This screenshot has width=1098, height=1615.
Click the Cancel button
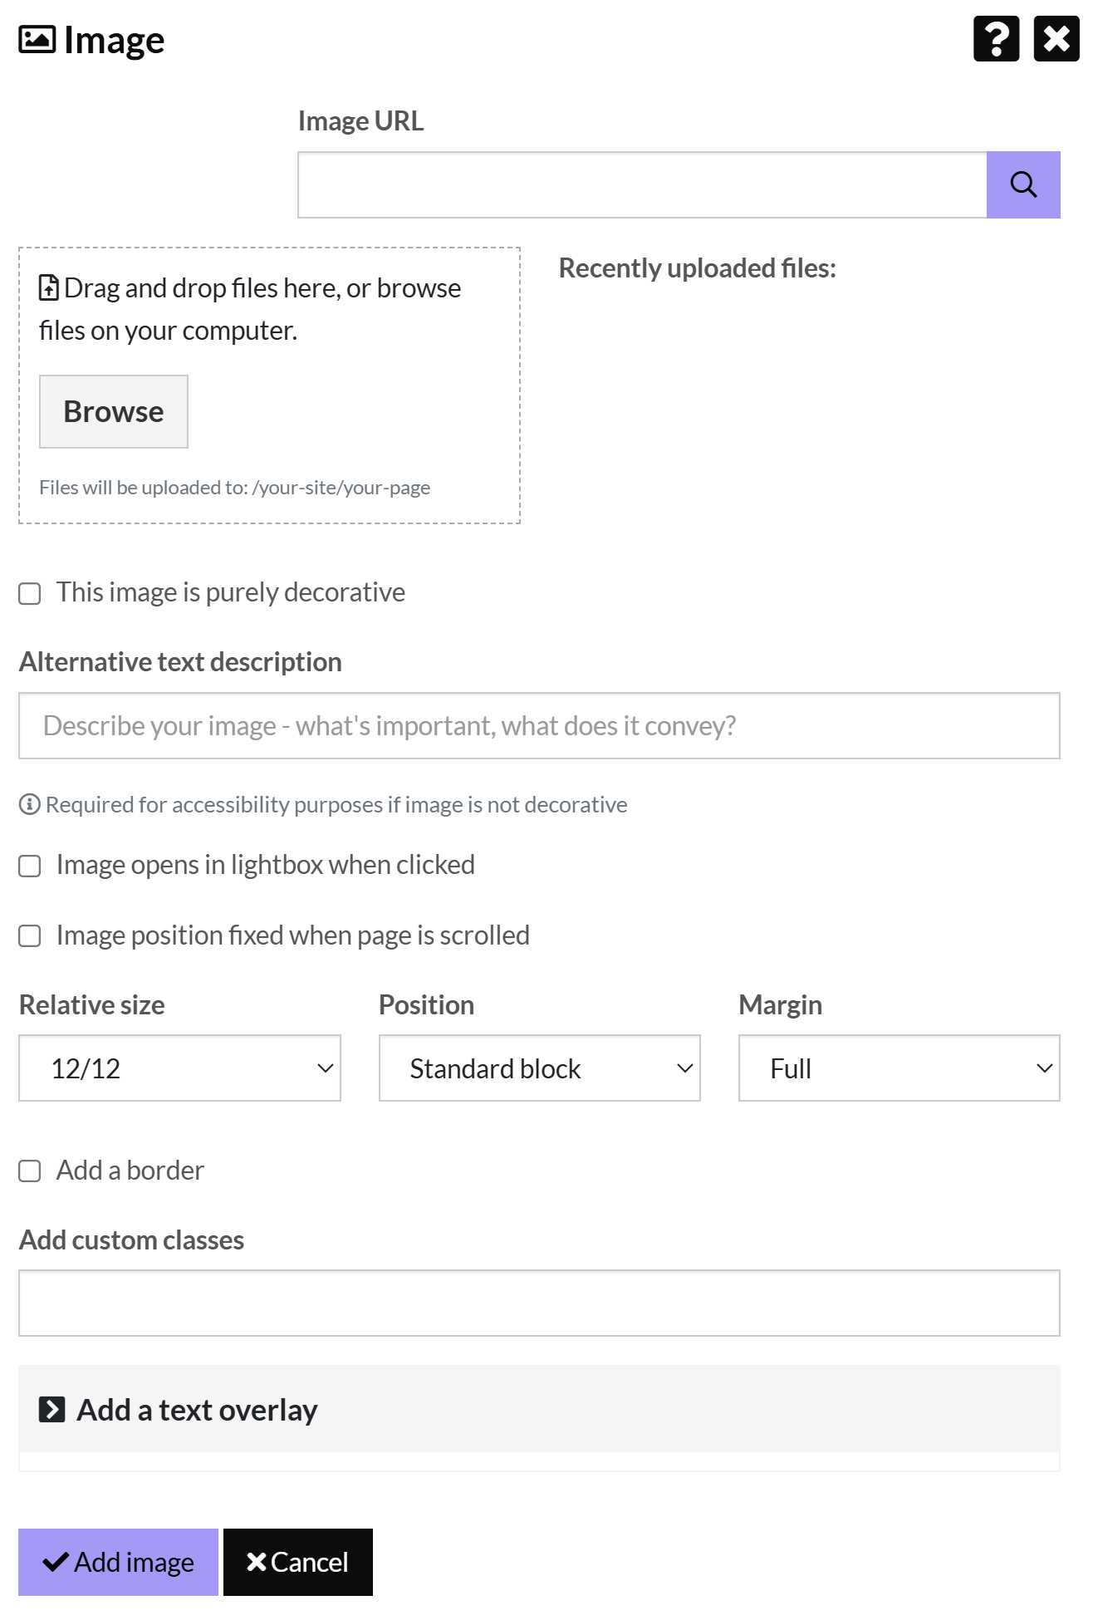[x=297, y=1562]
